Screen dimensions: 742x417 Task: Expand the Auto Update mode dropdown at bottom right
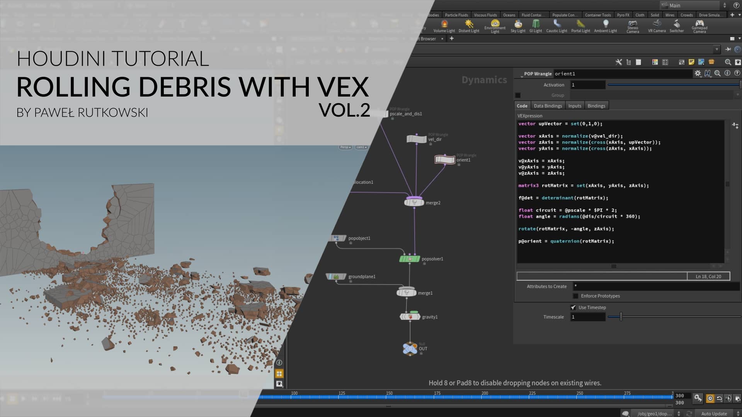pyautogui.click(x=738, y=414)
